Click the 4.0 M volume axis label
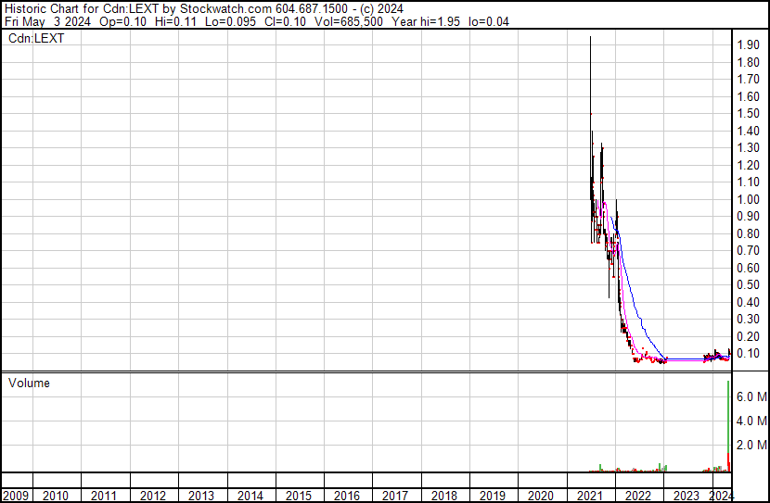 point(751,421)
